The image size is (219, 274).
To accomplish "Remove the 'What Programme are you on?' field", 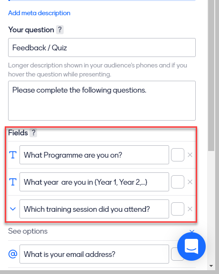I will pos(190,155).
